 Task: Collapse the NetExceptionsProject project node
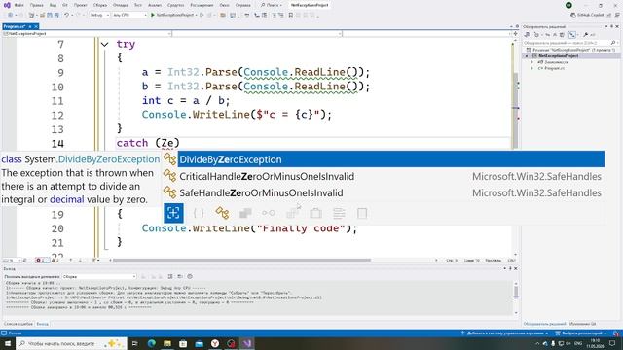pyautogui.click(x=528, y=56)
